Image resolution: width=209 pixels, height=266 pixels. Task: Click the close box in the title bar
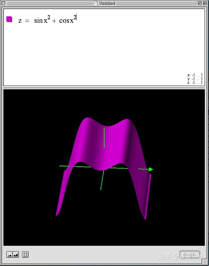click(4, 3)
